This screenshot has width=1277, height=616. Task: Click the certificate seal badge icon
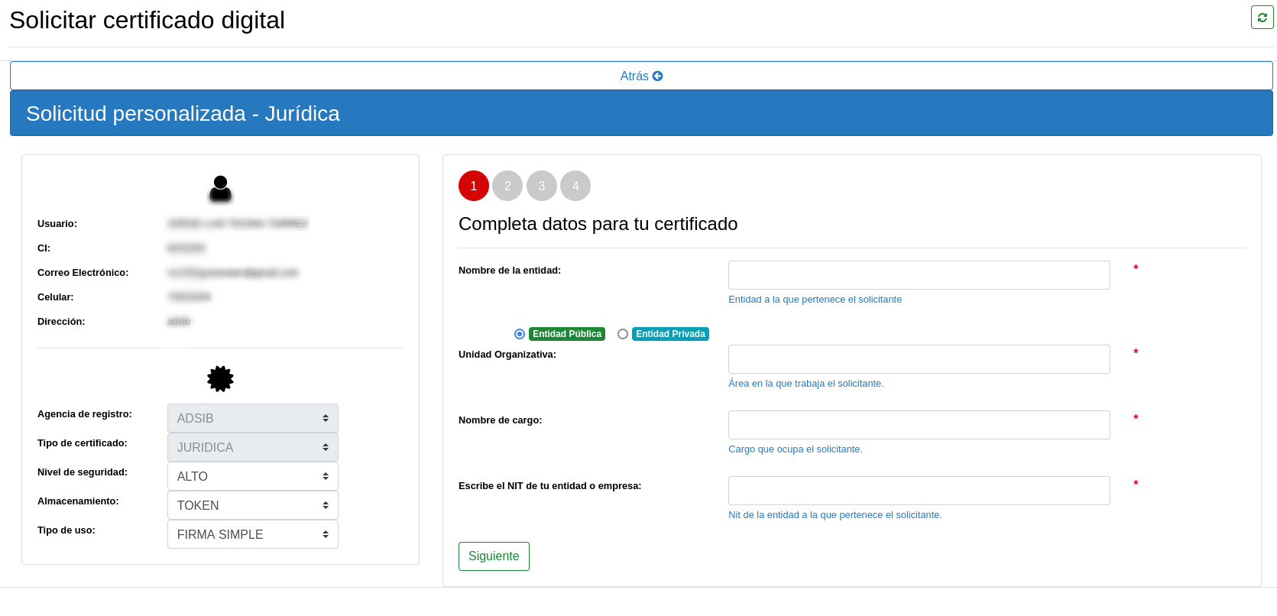pos(220,378)
